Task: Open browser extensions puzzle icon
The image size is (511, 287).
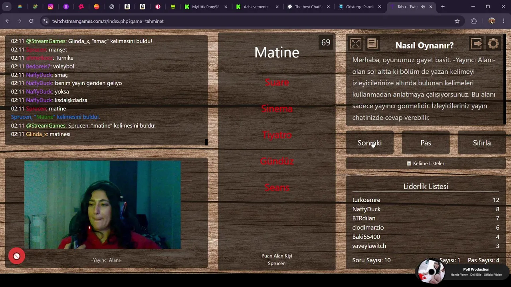Action: (x=474, y=21)
